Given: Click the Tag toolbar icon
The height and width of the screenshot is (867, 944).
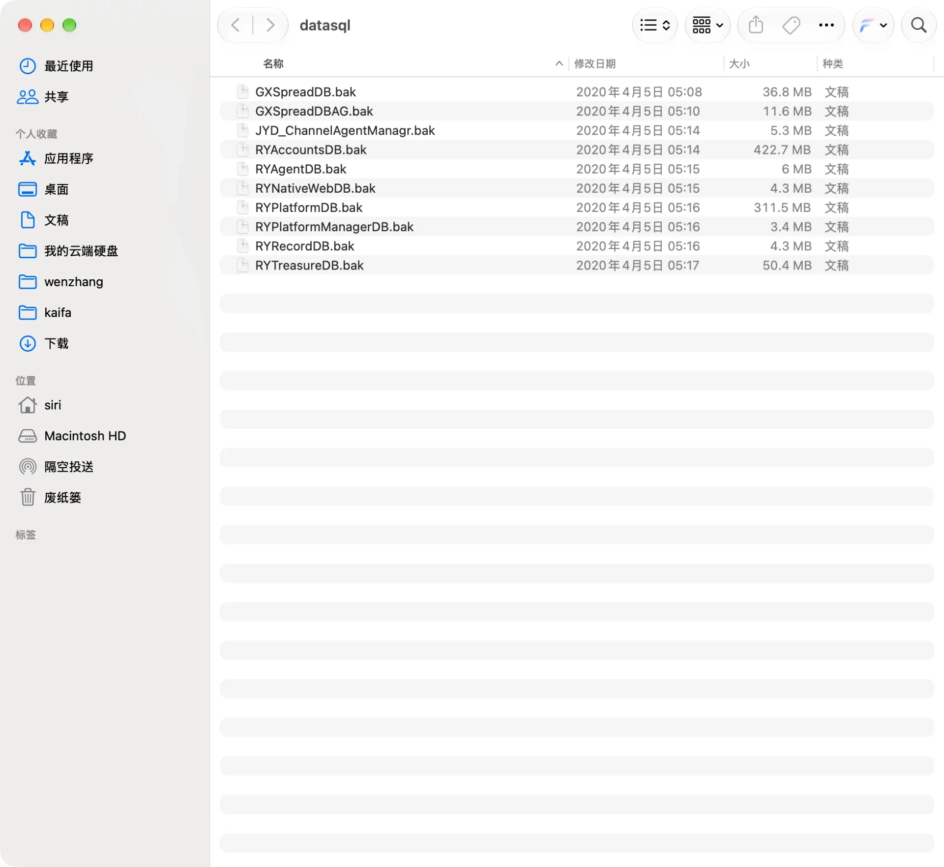Looking at the screenshot, I should pos(791,25).
